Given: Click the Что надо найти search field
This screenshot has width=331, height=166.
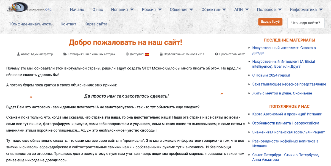Looking at the screenshot, I should click(x=306, y=23).
